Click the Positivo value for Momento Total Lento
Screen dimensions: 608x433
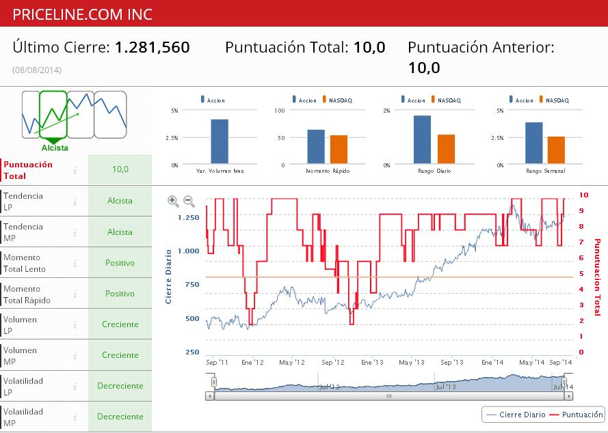(x=120, y=262)
